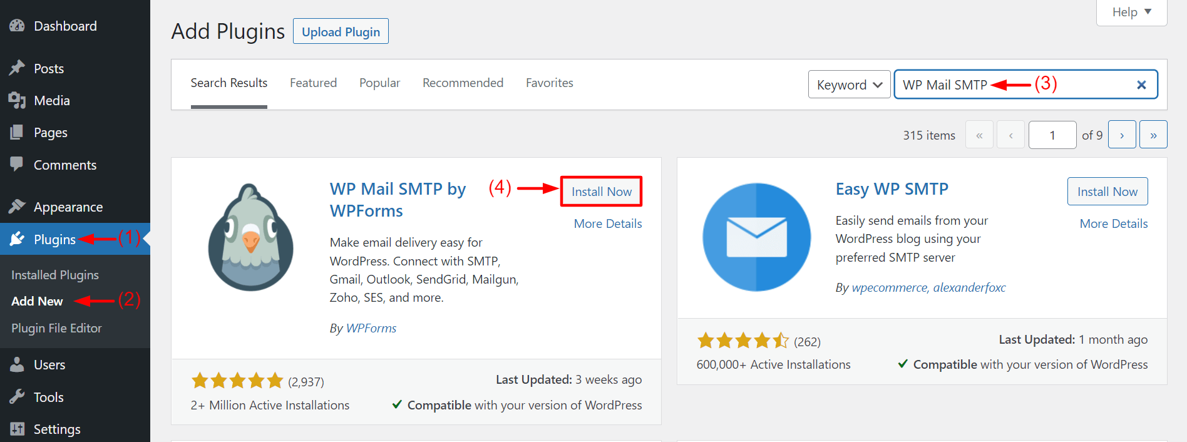Click the plugin search input field
1187x442 pixels.
[1026, 85]
